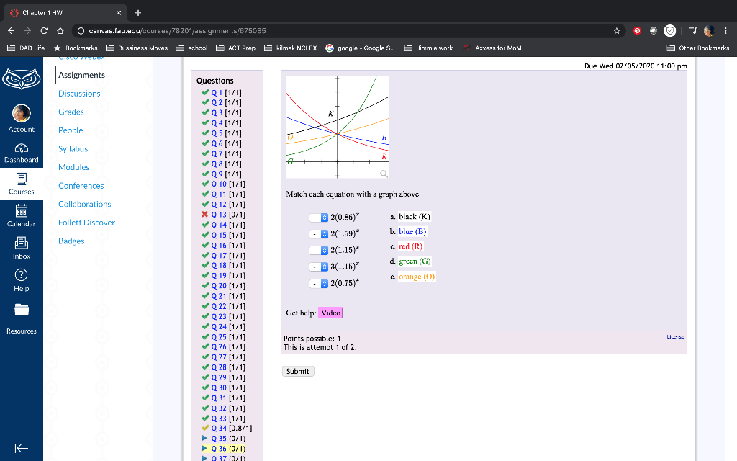Open the shield extension icon
737x461 pixels.
670,30
